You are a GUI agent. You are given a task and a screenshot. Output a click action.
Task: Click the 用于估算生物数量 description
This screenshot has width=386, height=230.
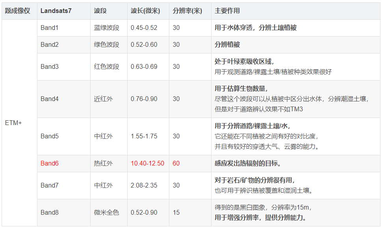coord(241,89)
